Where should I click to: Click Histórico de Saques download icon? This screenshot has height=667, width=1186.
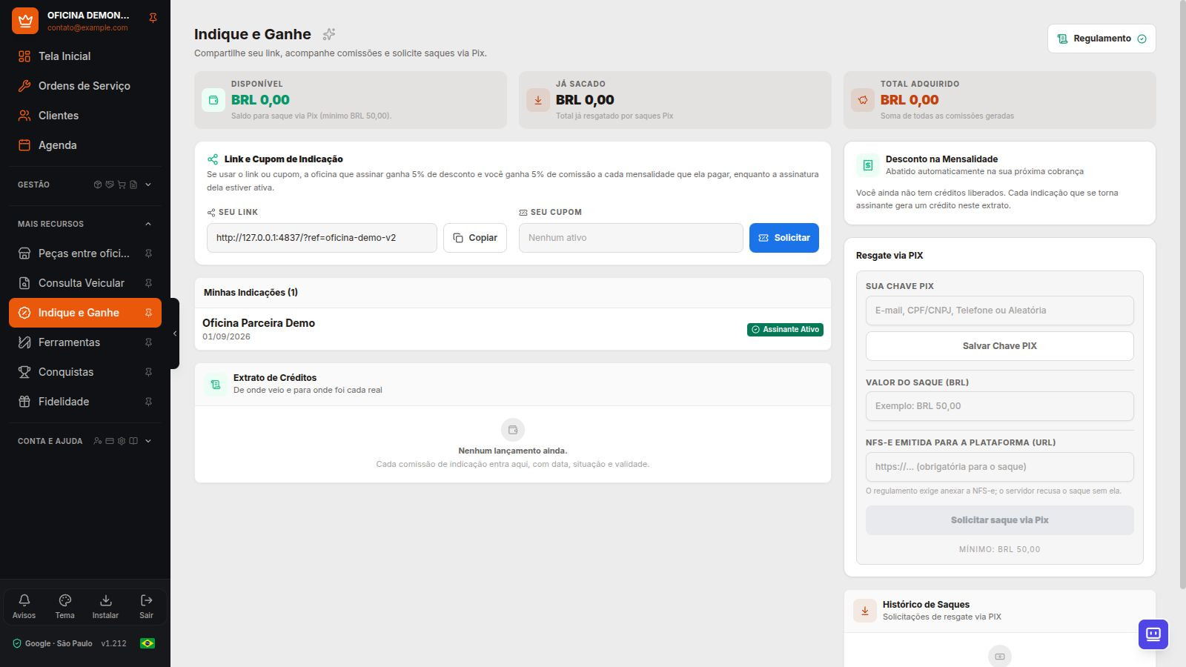point(865,611)
